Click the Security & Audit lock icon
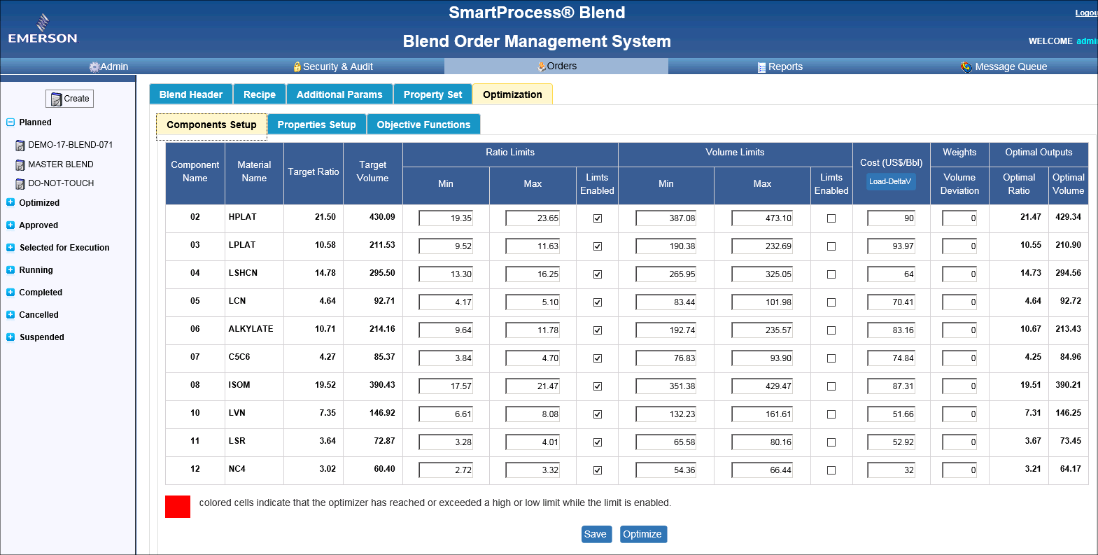Screen dimensions: 1098x555 [297, 67]
